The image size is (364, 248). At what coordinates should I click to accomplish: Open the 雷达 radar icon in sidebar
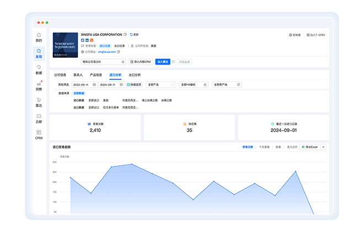[x=39, y=100]
